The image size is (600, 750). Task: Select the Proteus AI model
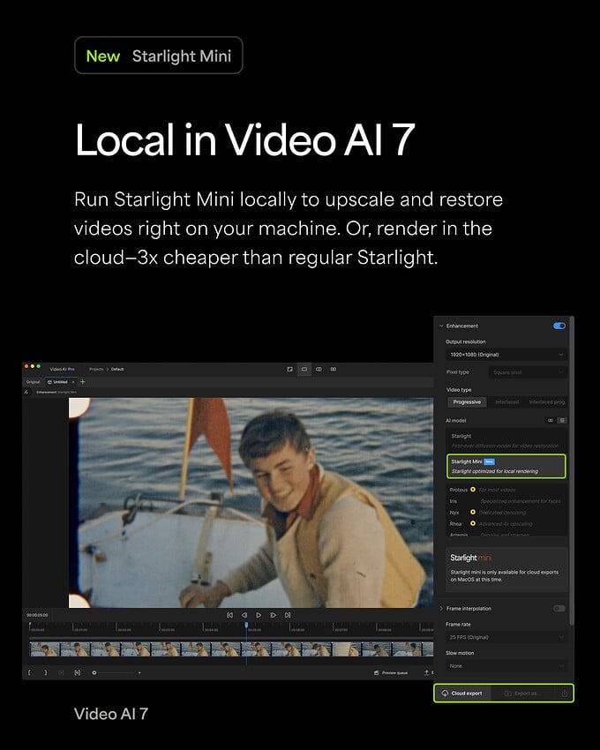coord(506,490)
